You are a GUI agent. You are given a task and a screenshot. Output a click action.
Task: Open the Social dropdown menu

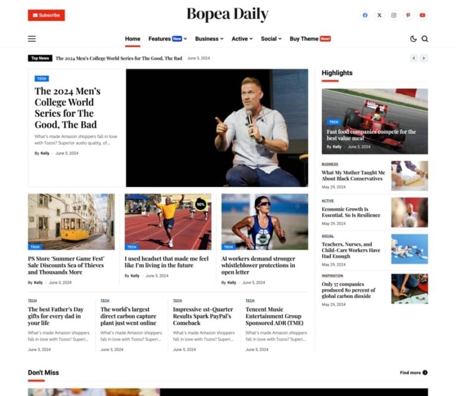pyautogui.click(x=271, y=39)
